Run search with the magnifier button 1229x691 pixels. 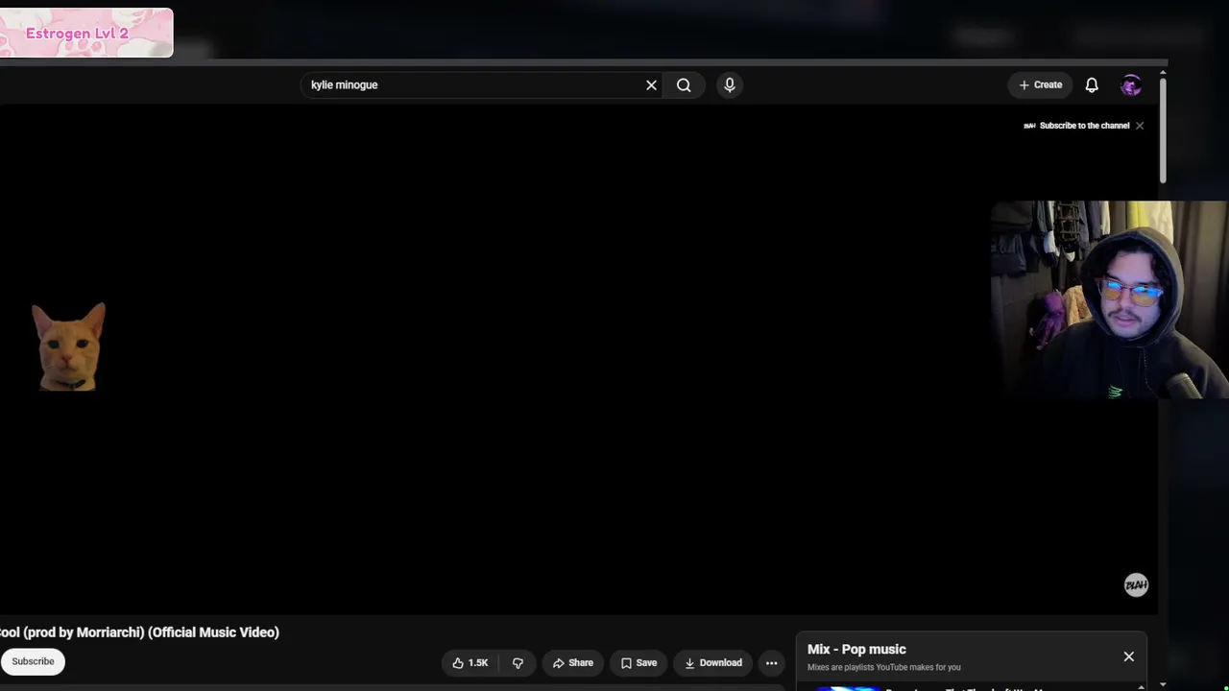(684, 85)
